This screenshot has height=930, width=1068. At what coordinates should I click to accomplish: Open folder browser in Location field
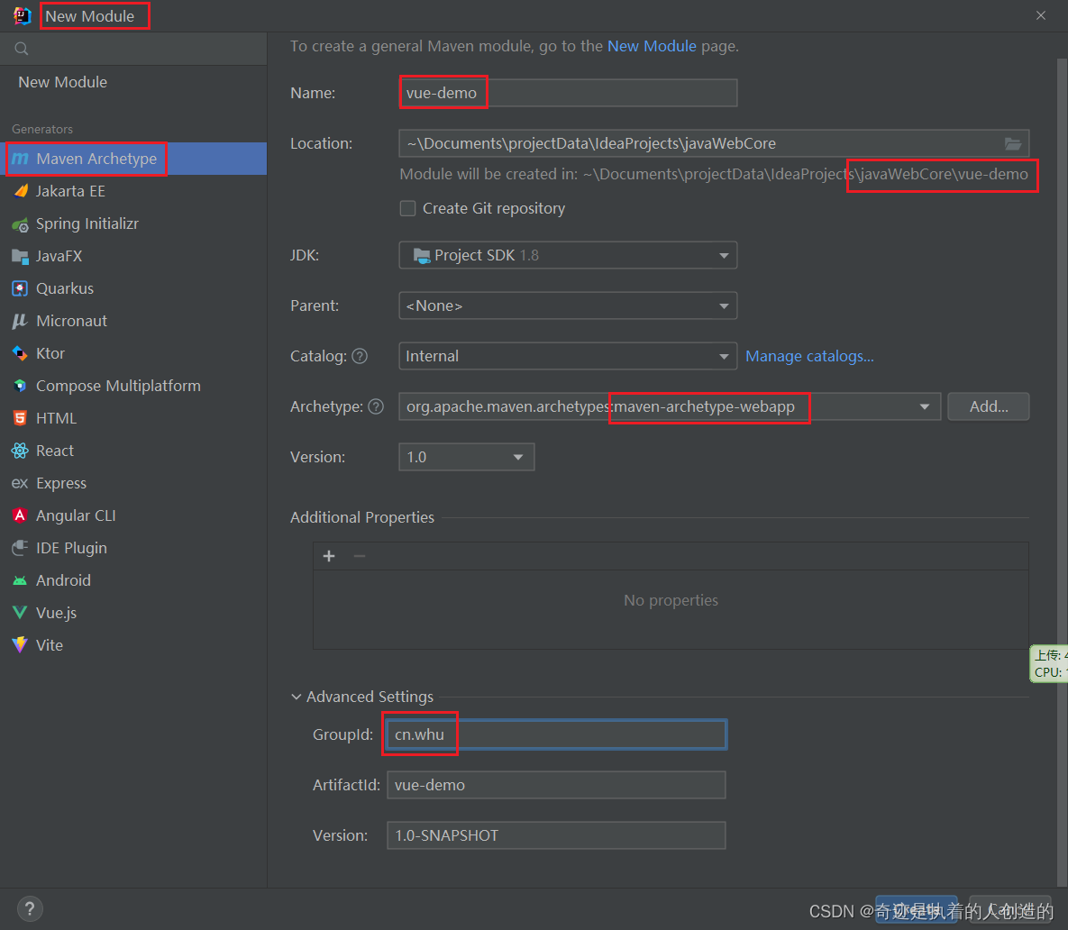[x=1013, y=143]
